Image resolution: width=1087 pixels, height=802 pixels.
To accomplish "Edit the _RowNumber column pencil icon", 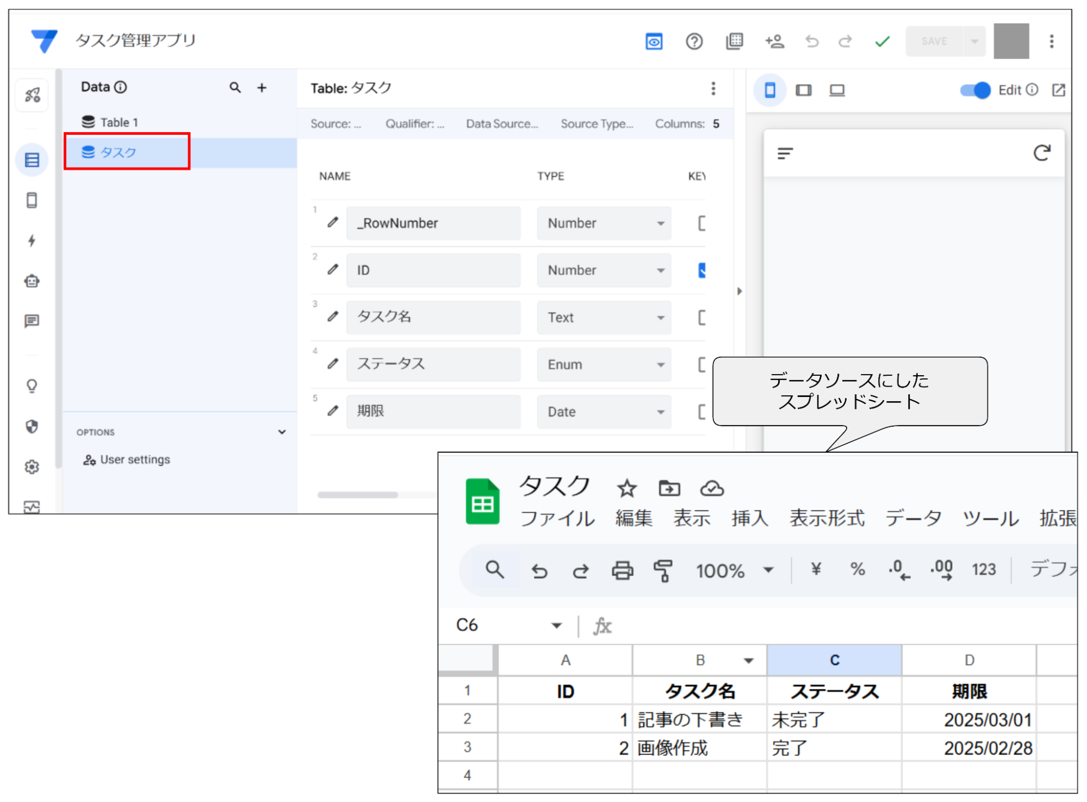I will [x=333, y=222].
